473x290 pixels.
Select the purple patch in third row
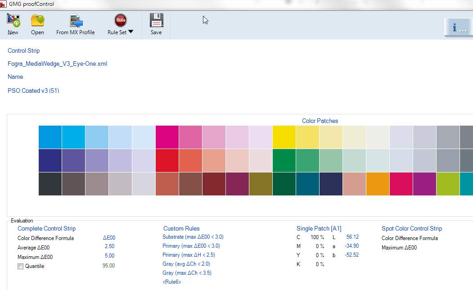(x=424, y=184)
